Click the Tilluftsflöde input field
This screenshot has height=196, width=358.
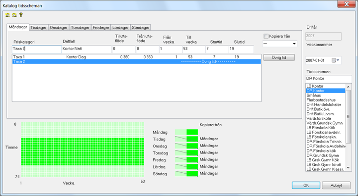point(124,49)
